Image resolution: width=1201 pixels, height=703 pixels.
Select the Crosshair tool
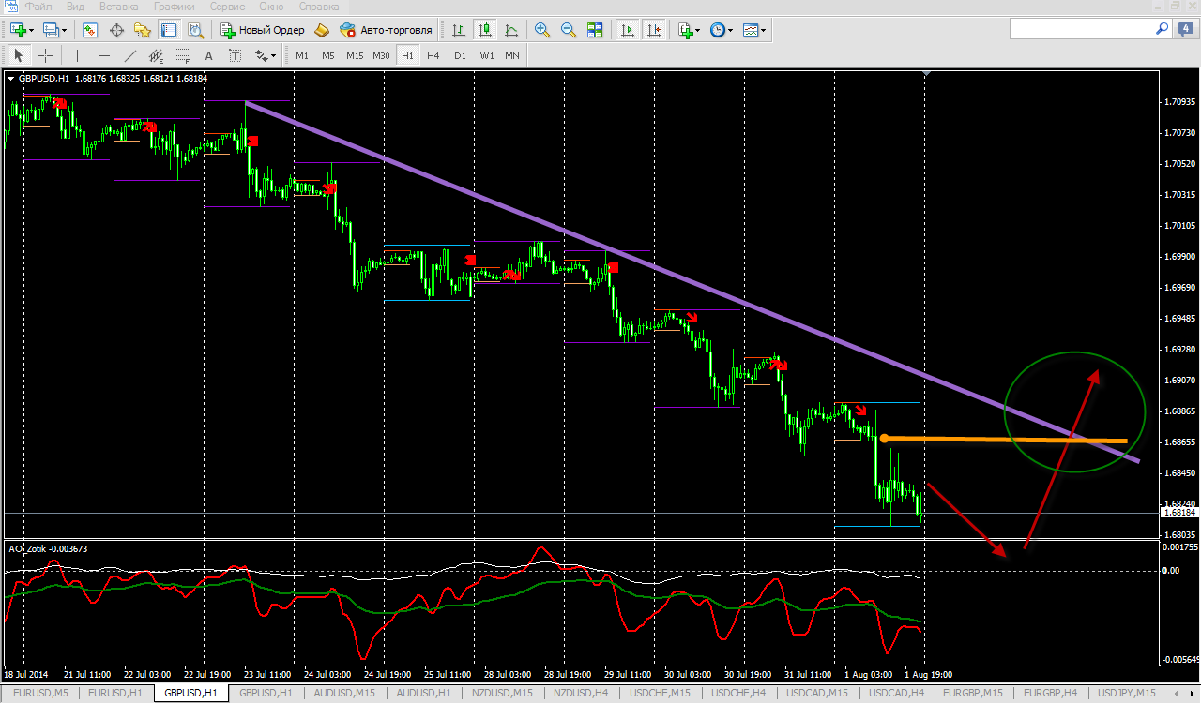44,55
